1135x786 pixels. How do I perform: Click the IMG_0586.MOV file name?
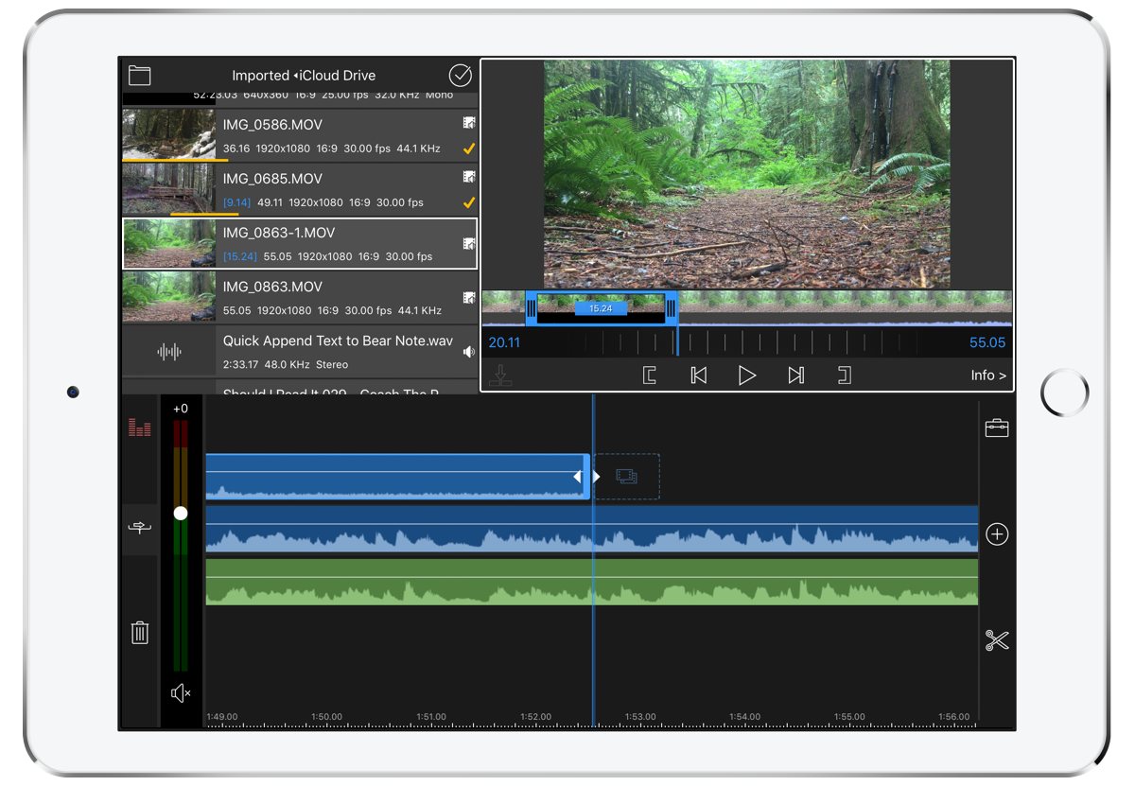tap(272, 125)
